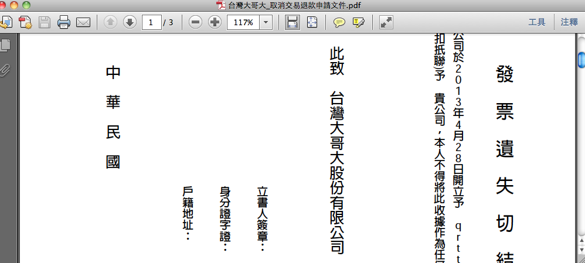Screen dimensions: 585x263
Task: Click the green window zoom button
Action: pyautogui.click(x=26, y=5)
